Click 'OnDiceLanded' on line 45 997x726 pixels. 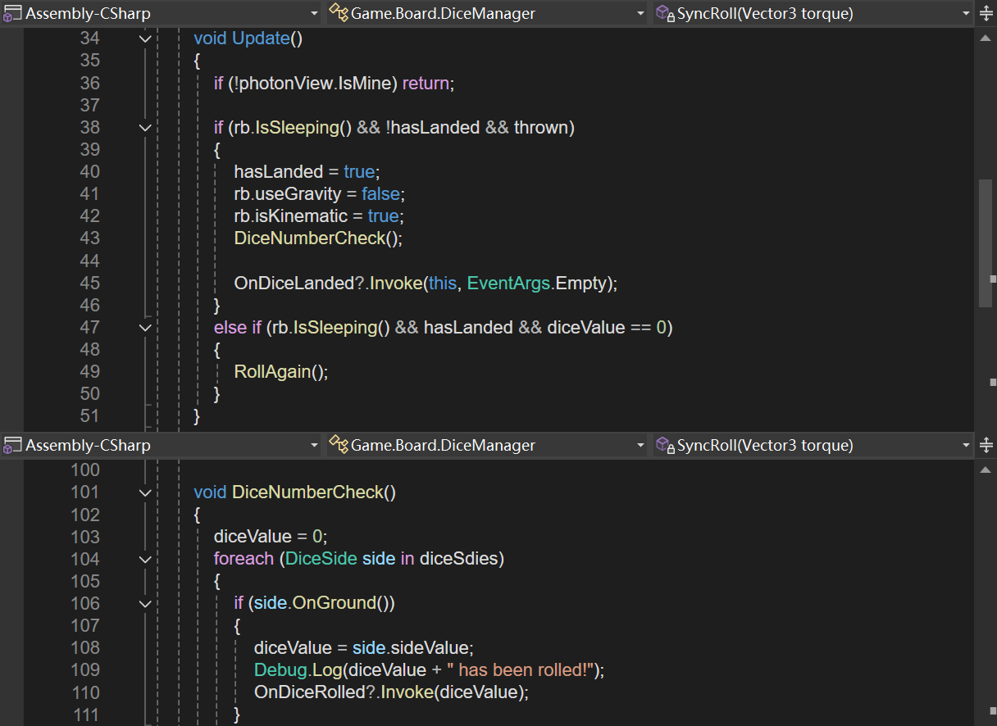click(x=294, y=283)
